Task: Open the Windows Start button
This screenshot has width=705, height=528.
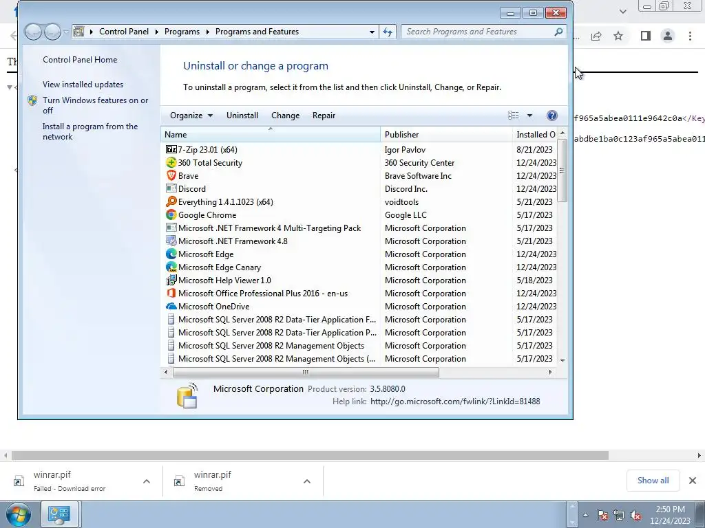Action: [x=19, y=514]
